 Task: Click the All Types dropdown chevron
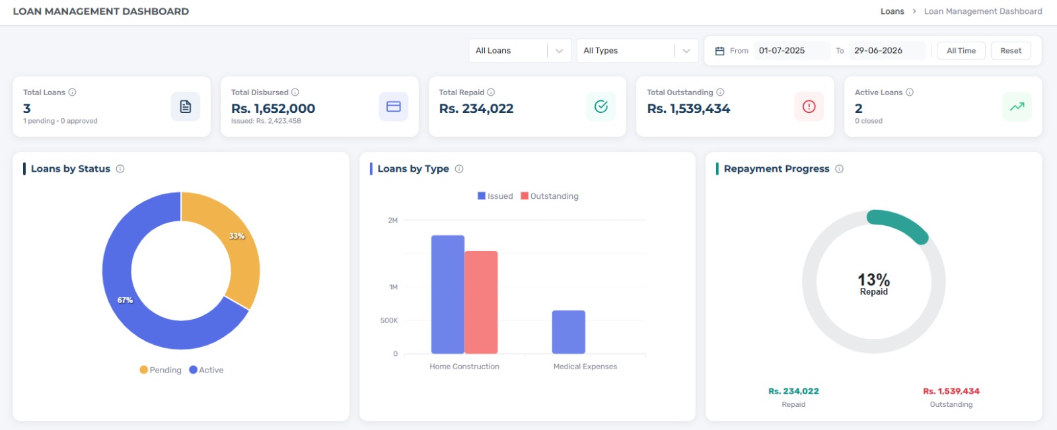point(686,51)
